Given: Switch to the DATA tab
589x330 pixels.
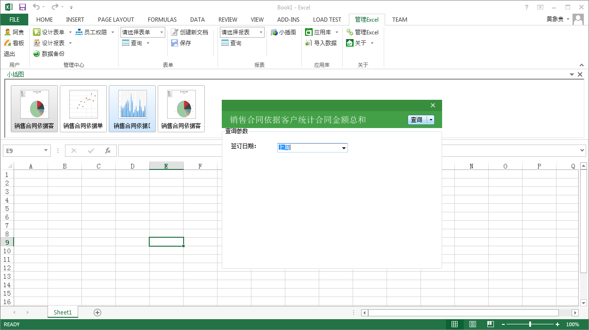Looking at the screenshot, I should tap(197, 19).
